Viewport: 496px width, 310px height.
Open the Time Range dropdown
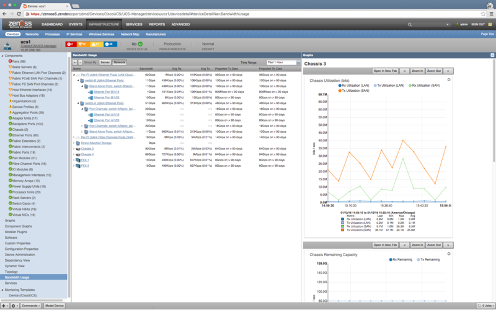point(298,63)
